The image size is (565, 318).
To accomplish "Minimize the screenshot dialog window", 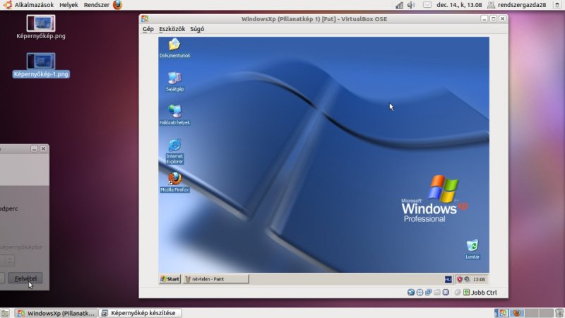I will [x=34, y=148].
